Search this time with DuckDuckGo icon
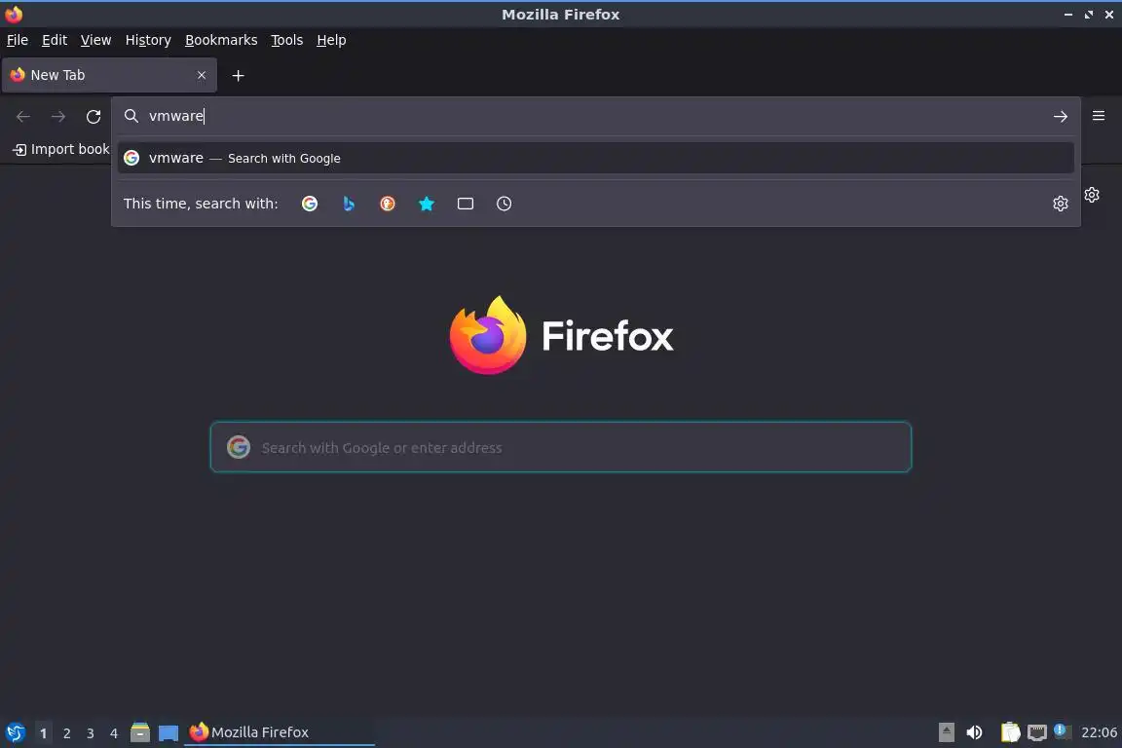 point(387,204)
